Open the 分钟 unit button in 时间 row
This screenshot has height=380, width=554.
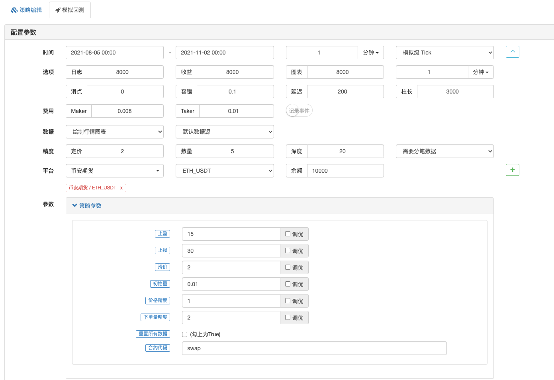(x=370, y=53)
